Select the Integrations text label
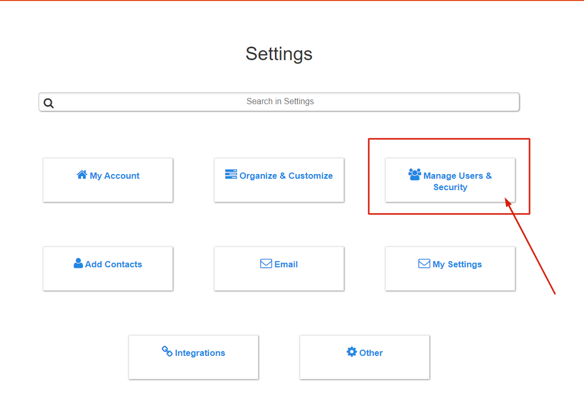 pos(200,353)
